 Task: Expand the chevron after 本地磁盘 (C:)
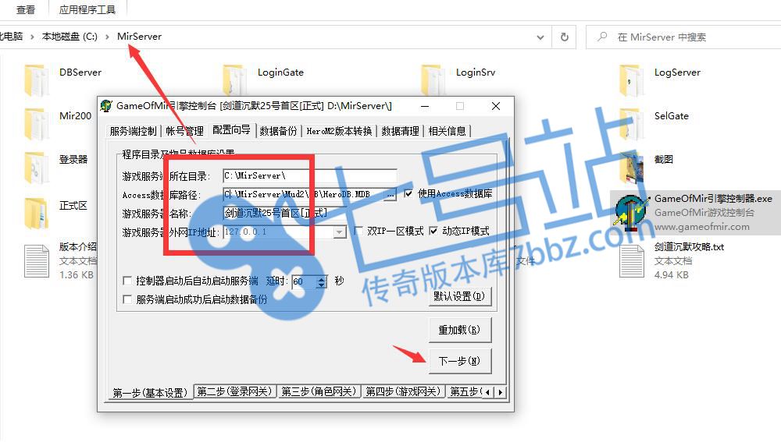click(107, 37)
